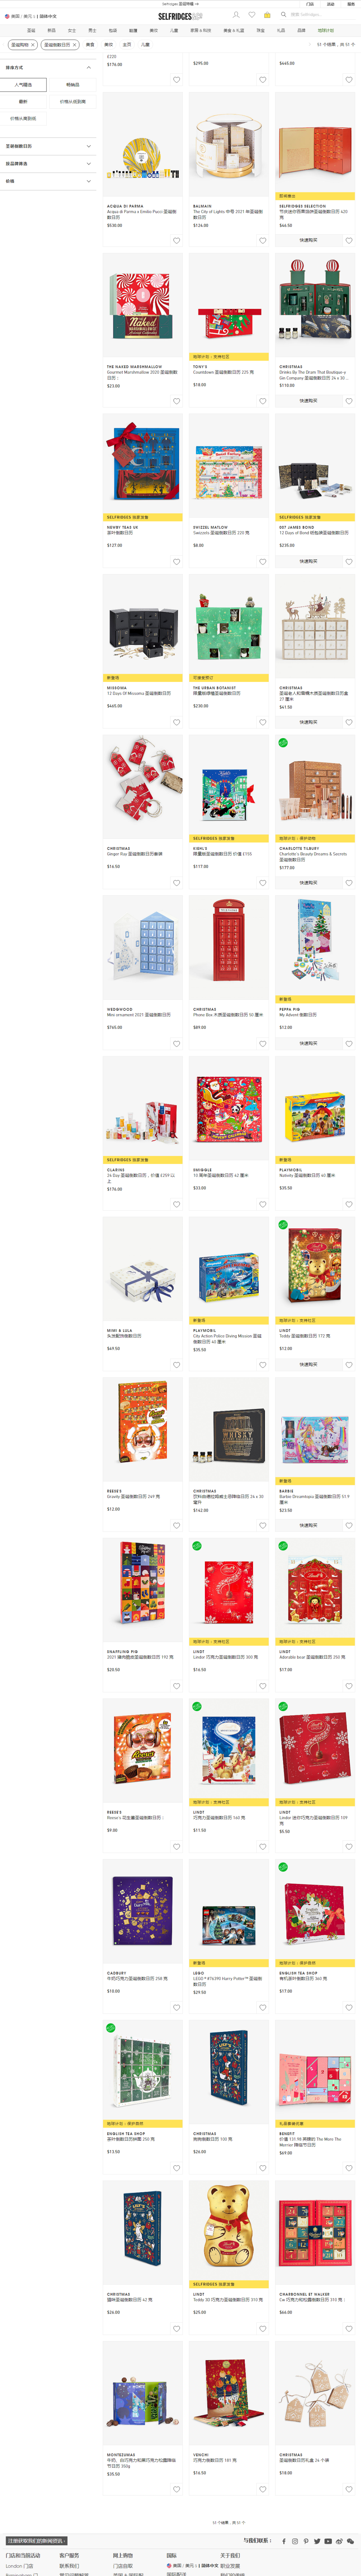The width and height of the screenshot is (361, 2576).
Task: Click the Selfridges logo
Action: click(180, 16)
